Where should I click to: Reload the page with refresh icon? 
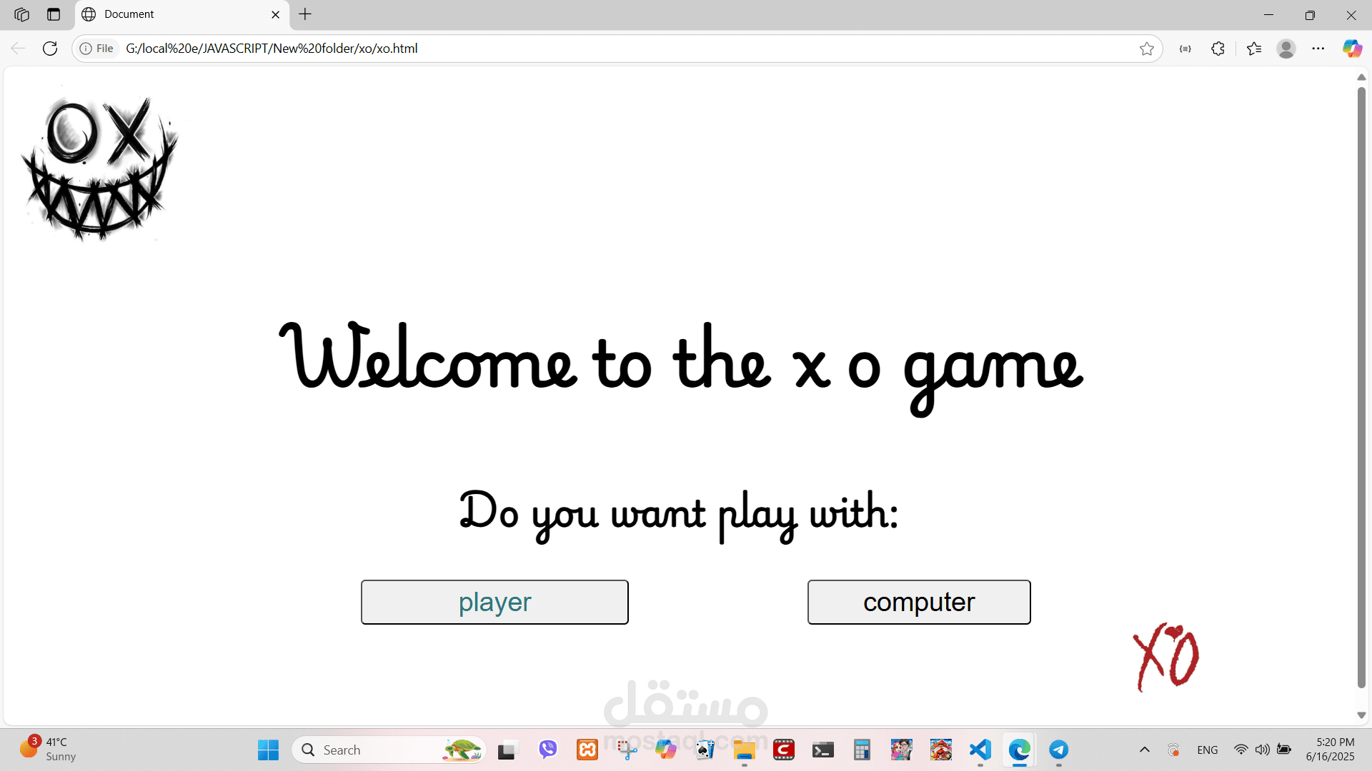coord(50,49)
